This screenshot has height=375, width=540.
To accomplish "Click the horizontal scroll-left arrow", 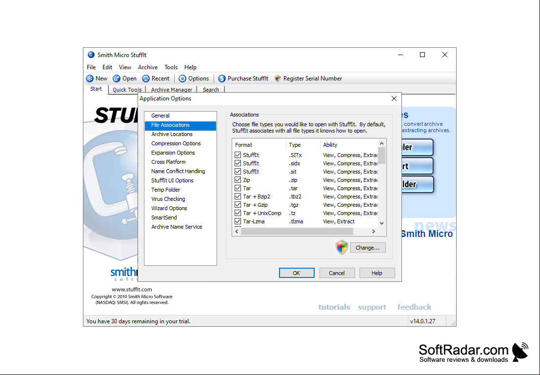I will 237,232.
